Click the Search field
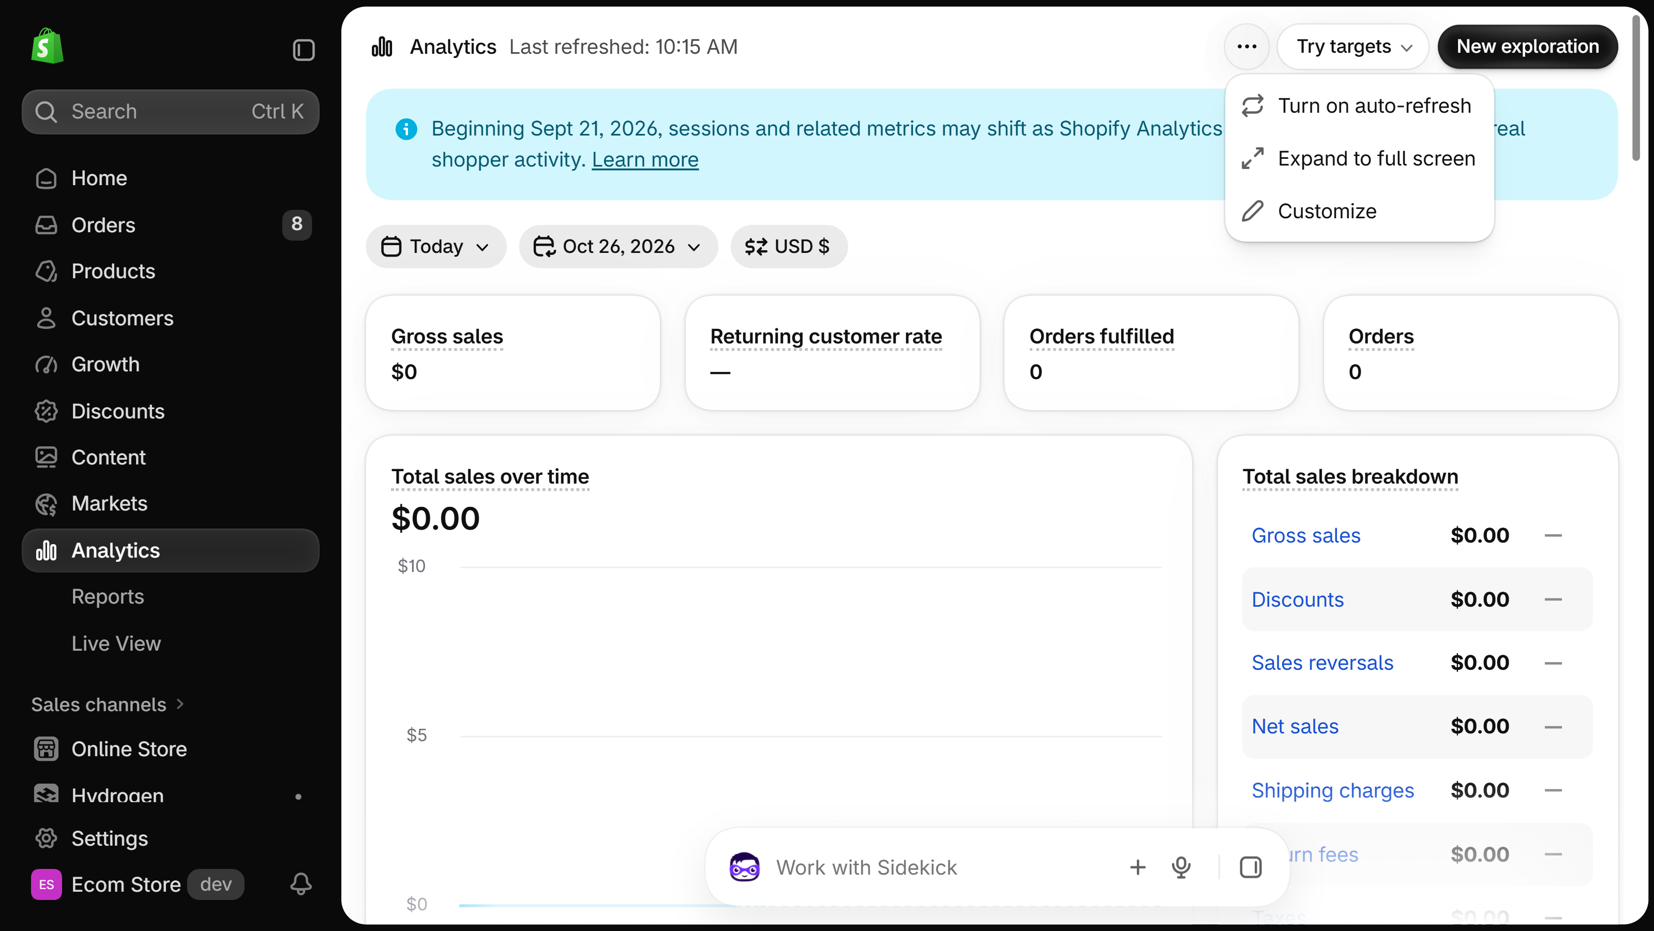This screenshot has height=931, width=1654. (170, 112)
